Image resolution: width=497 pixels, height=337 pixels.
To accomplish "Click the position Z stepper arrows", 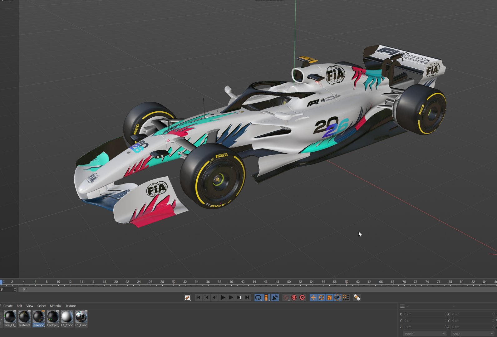I will [445, 327].
